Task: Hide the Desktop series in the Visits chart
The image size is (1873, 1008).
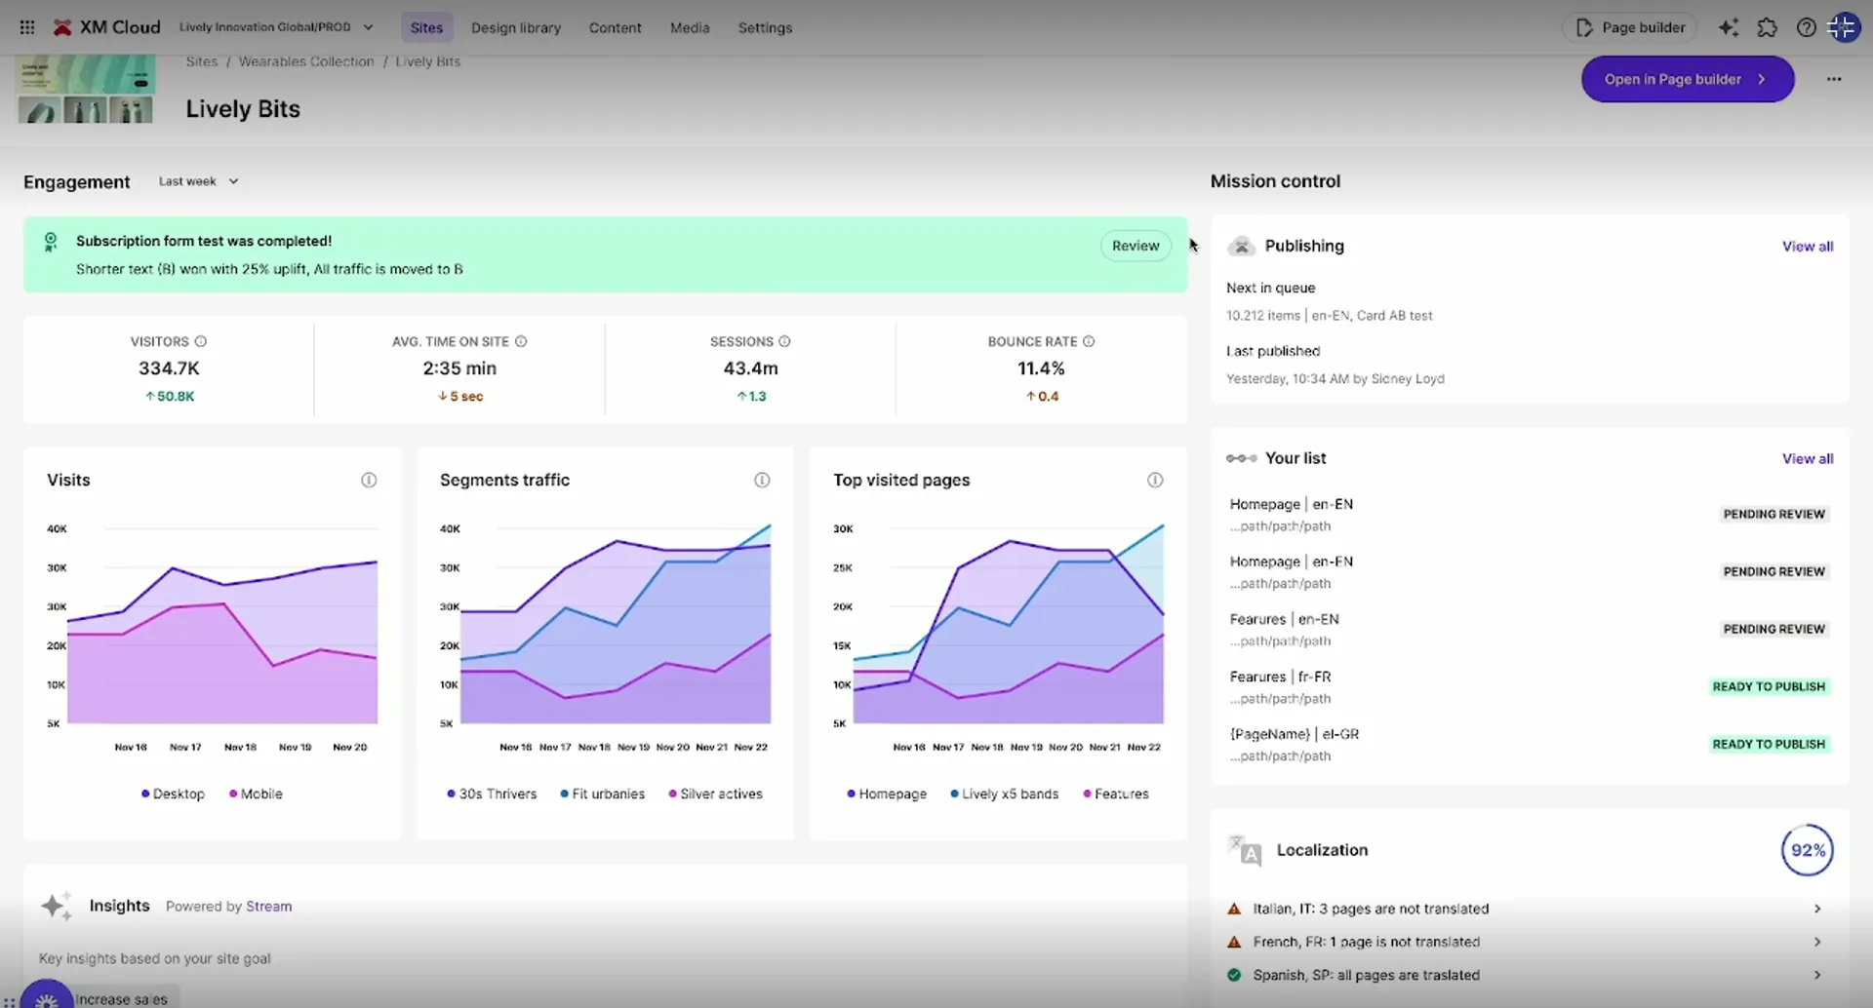Action: (x=173, y=794)
